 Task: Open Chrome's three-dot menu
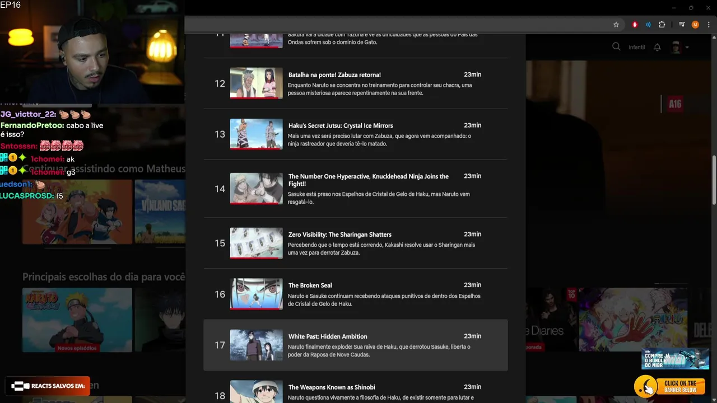[x=708, y=25]
